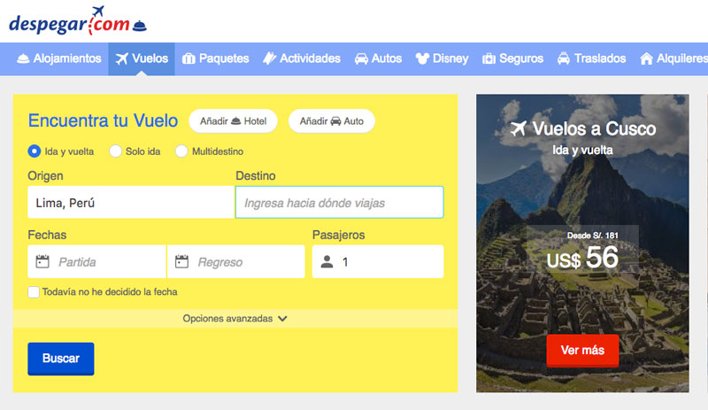The height and width of the screenshot is (410, 708).
Task: Click Añadir Hotel button
Action: (233, 121)
